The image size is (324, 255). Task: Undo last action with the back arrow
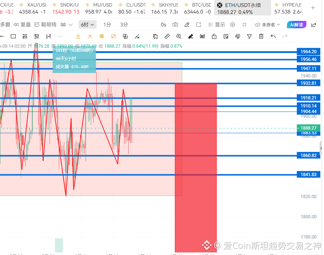pos(273,37)
